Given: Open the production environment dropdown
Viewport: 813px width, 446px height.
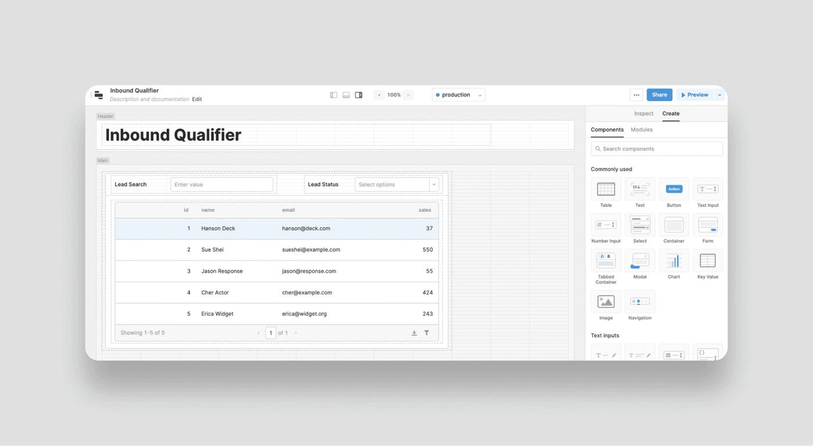Looking at the screenshot, I should point(459,95).
